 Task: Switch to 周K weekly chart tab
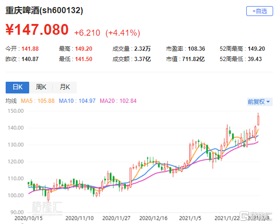click(x=41, y=87)
